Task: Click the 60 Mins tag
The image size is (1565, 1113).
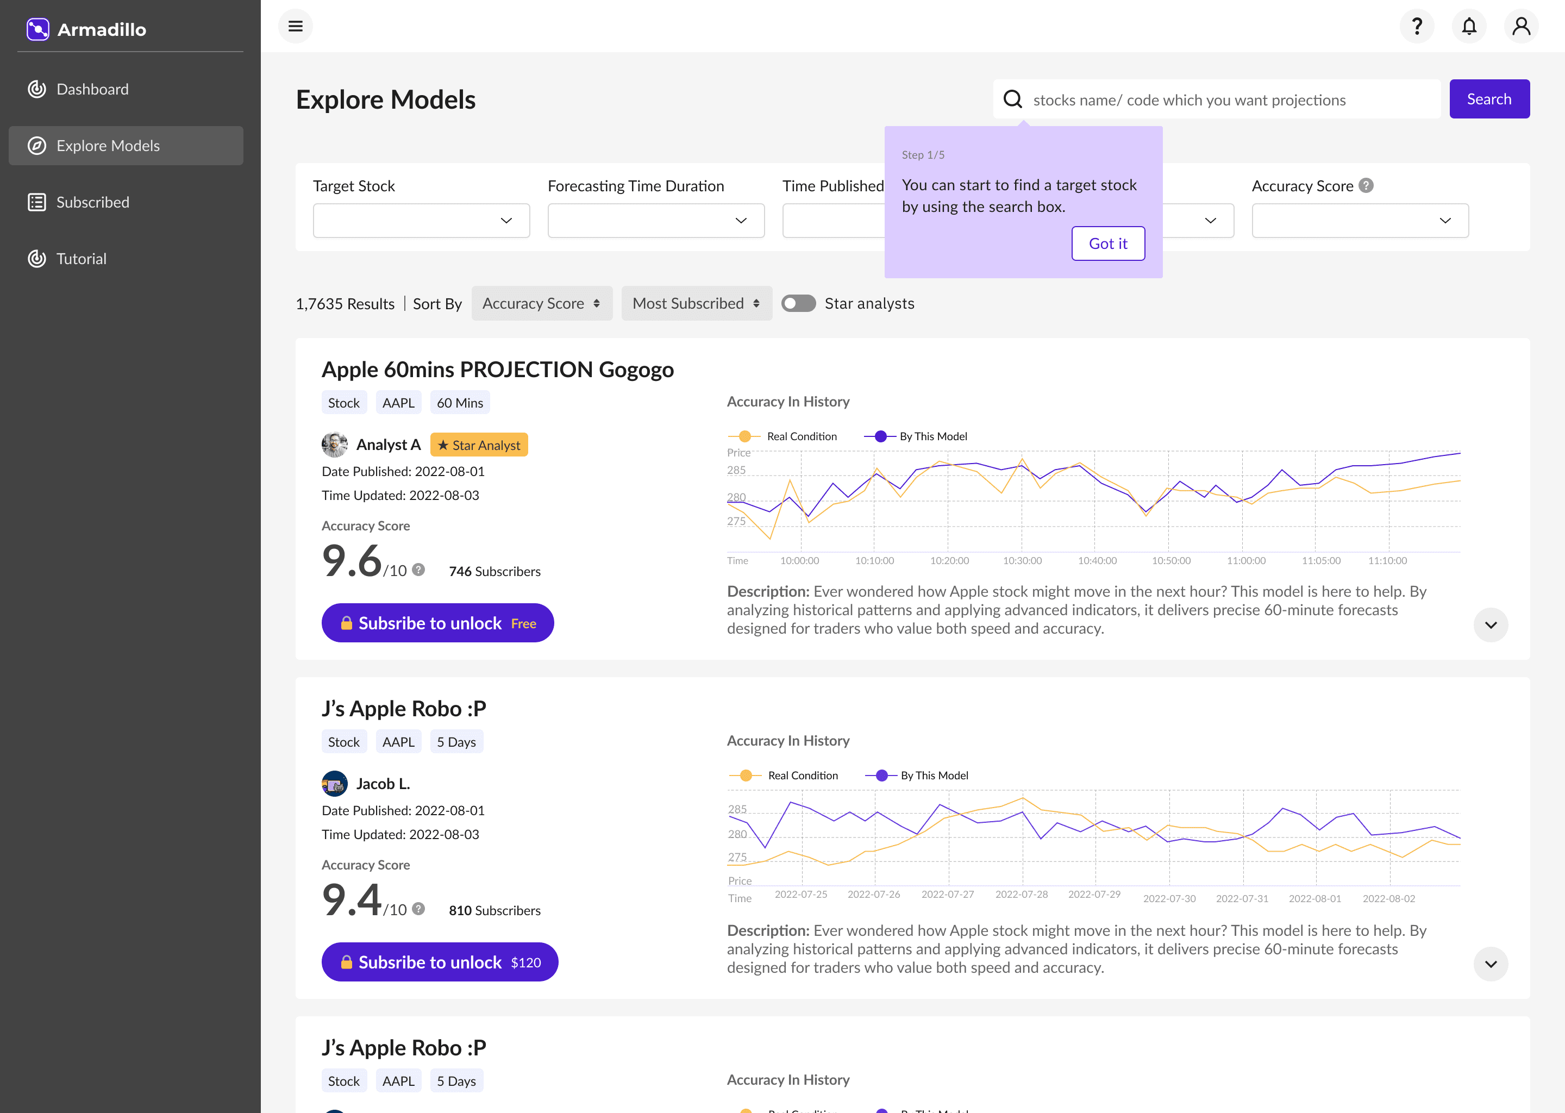Action: tap(460, 403)
